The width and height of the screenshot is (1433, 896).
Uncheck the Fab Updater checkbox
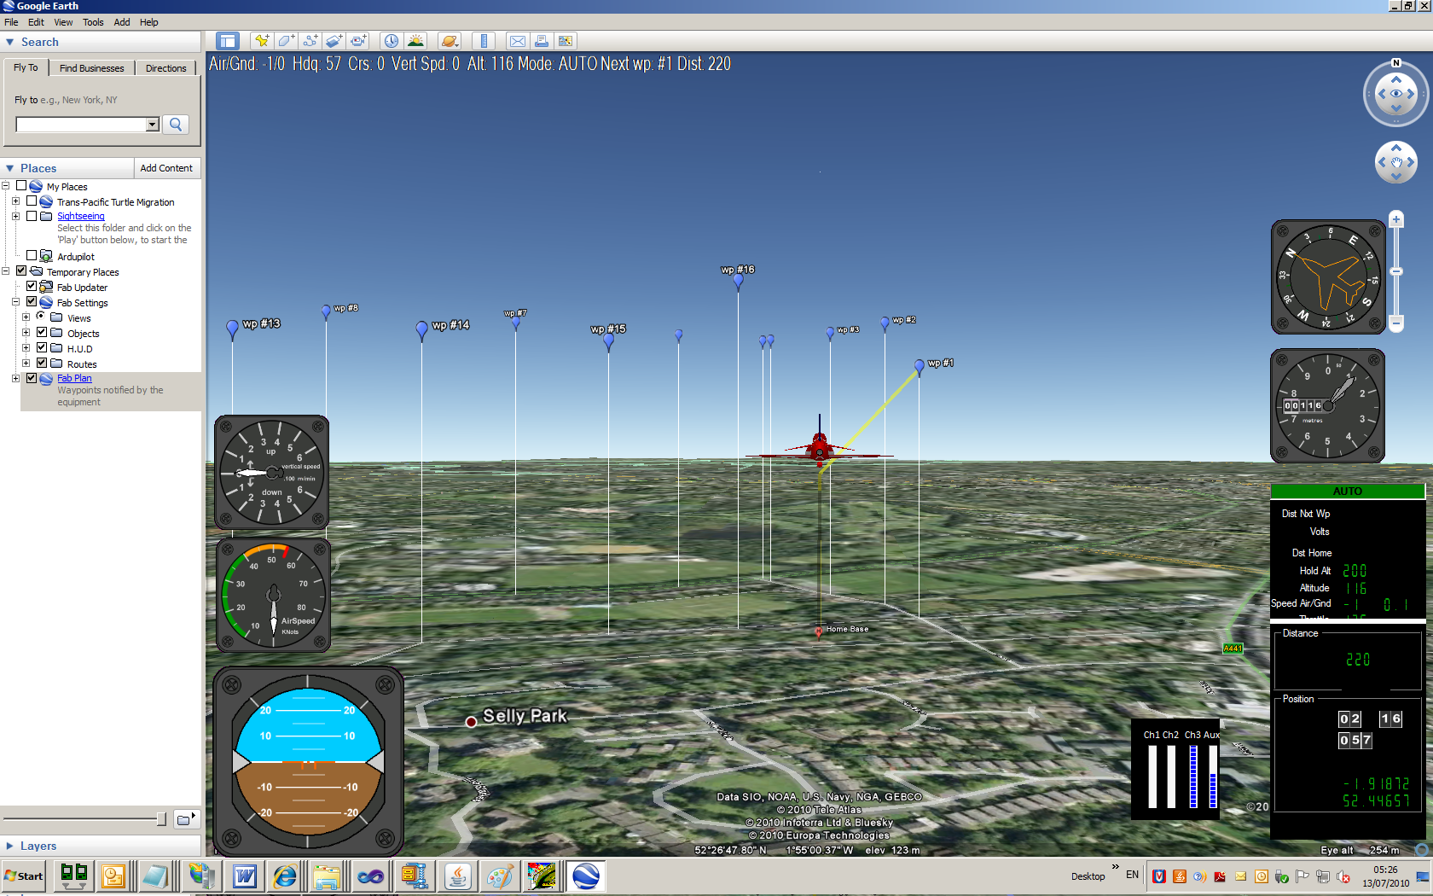click(32, 286)
